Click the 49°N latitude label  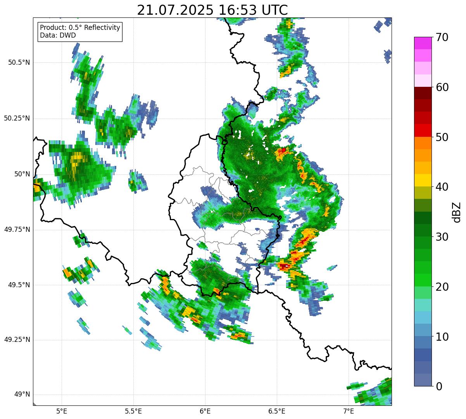(22, 395)
